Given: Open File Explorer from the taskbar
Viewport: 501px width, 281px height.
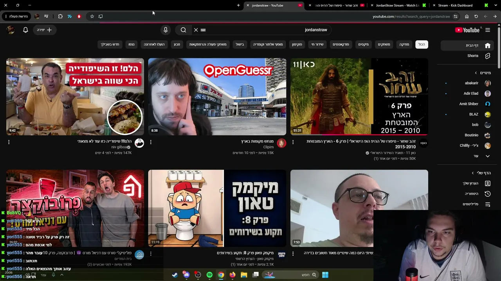Looking at the screenshot, I should click(244, 275).
